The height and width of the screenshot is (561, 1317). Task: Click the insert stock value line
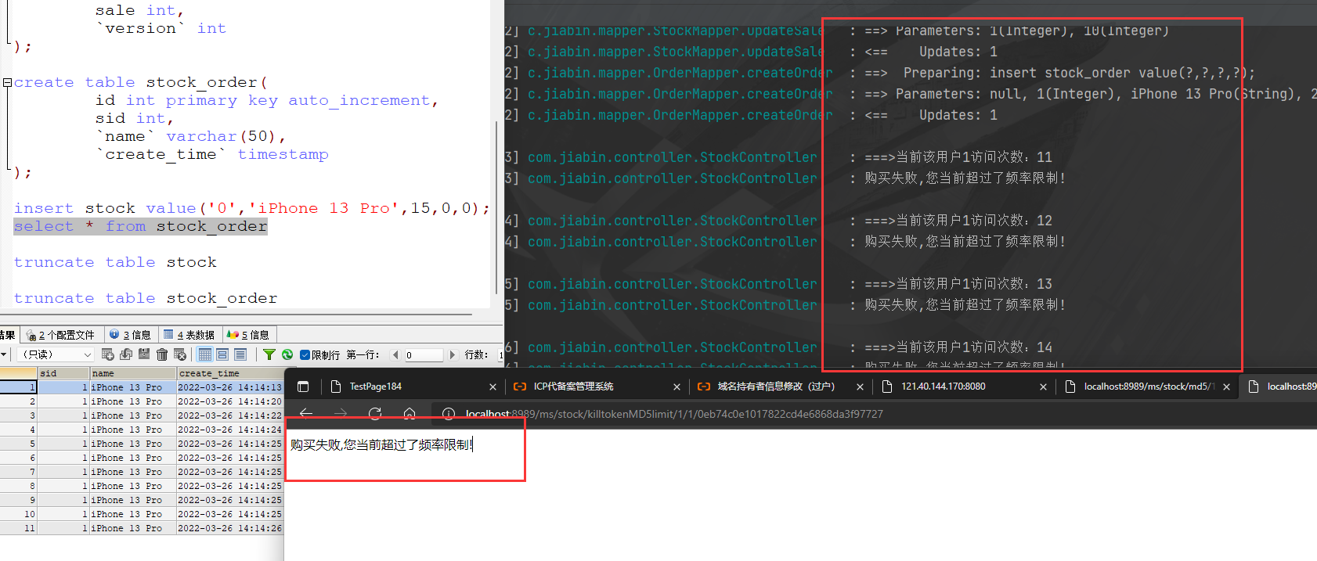[x=252, y=208]
